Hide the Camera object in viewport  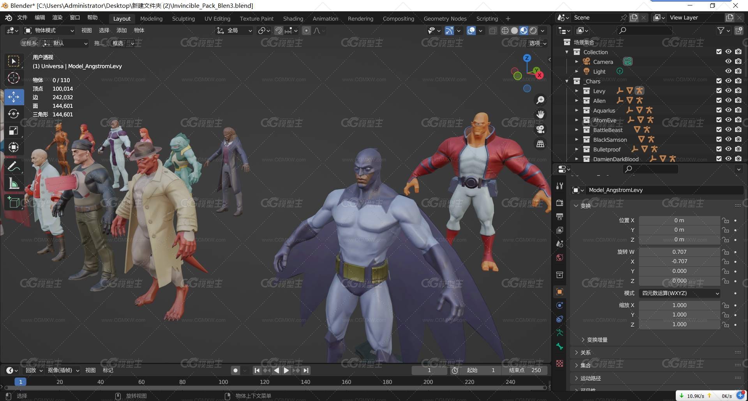729,62
